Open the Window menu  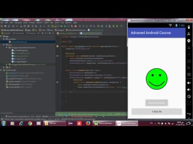click(68, 23)
